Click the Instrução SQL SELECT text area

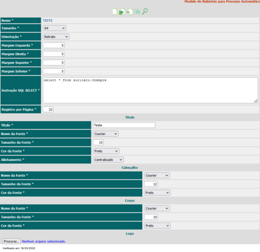pos(150,90)
